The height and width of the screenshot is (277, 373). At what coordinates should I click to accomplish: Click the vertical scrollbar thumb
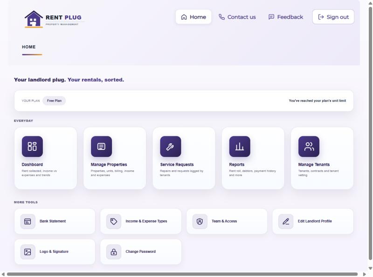[370, 133]
